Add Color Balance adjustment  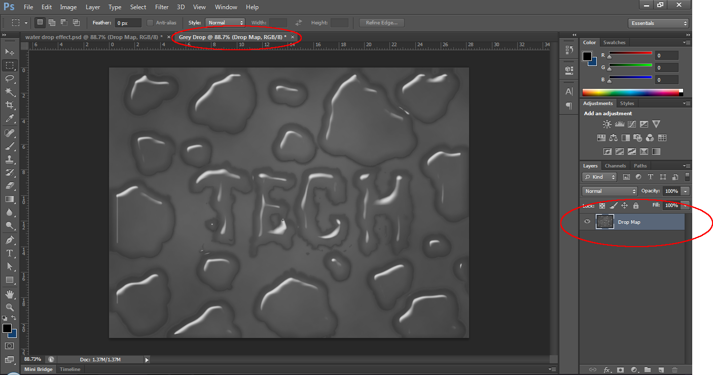point(614,138)
